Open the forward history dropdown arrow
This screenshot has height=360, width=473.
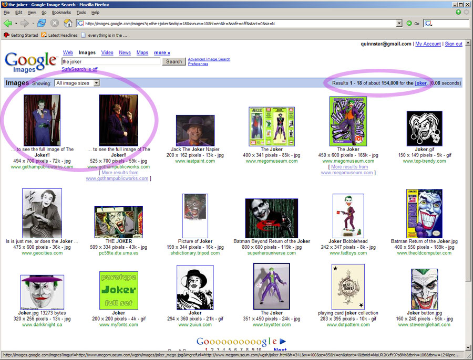pyautogui.click(x=33, y=23)
